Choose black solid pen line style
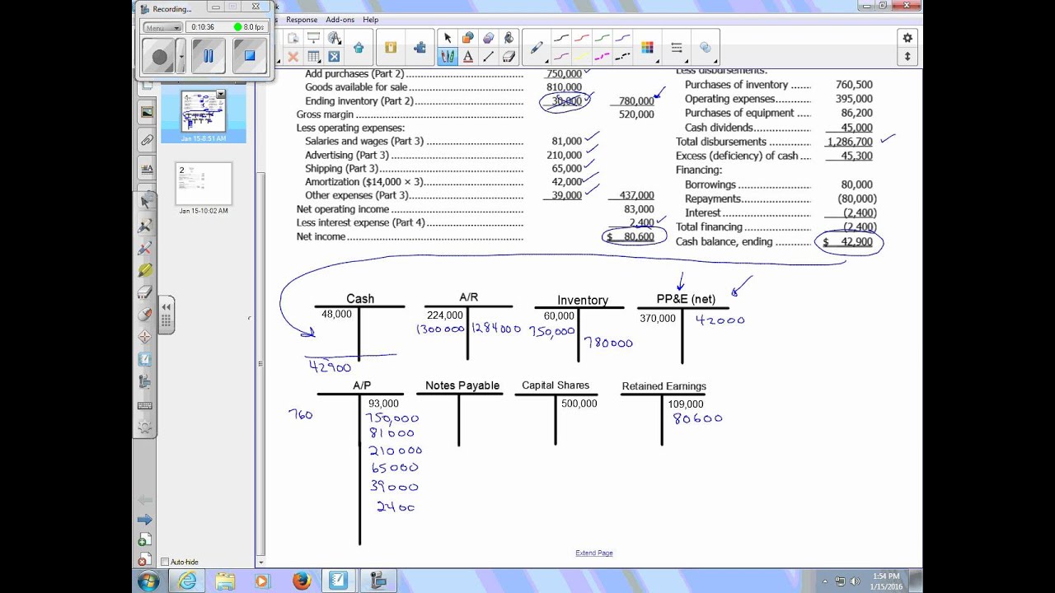The image size is (1055, 593). tap(561, 38)
